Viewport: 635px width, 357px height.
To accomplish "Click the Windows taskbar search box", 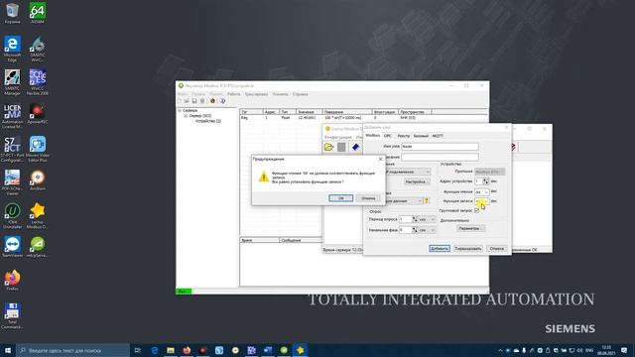I will coord(72,350).
